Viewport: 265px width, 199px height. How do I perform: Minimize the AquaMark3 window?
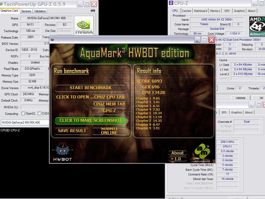(x=197, y=40)
